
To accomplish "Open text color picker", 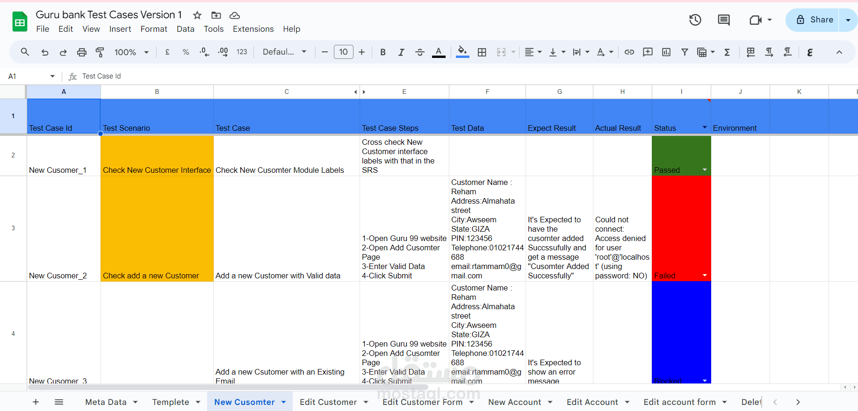I will [439, 52].
